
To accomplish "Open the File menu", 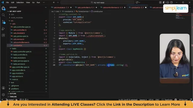I will [x=7, y=2].
